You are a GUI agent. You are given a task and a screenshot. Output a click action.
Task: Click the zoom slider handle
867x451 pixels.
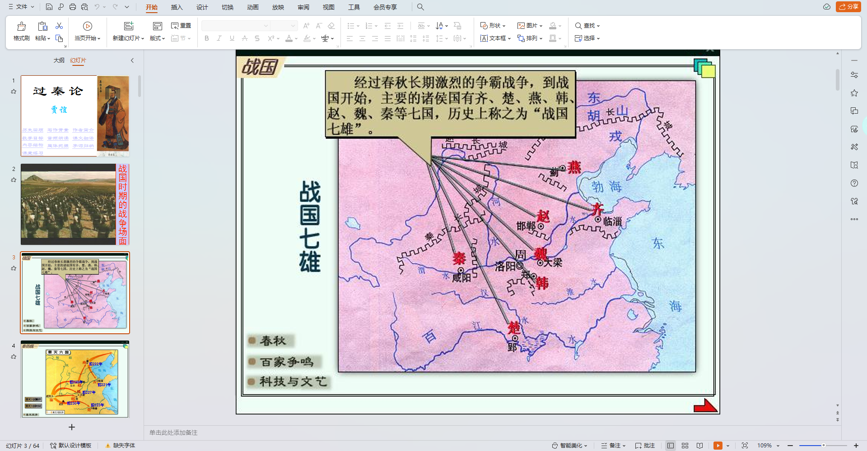point(824,446)
